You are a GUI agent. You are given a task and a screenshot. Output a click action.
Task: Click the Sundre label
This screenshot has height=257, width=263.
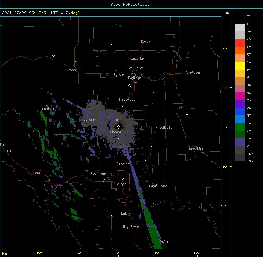[x=89, y=119]
